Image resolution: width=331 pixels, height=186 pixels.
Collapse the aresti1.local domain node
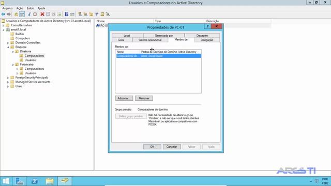click(4, 30)
